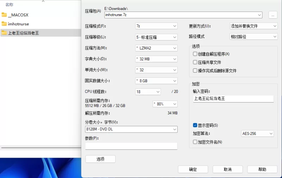Select the 上老王论坛当老王 folder name

click(23, 33)
